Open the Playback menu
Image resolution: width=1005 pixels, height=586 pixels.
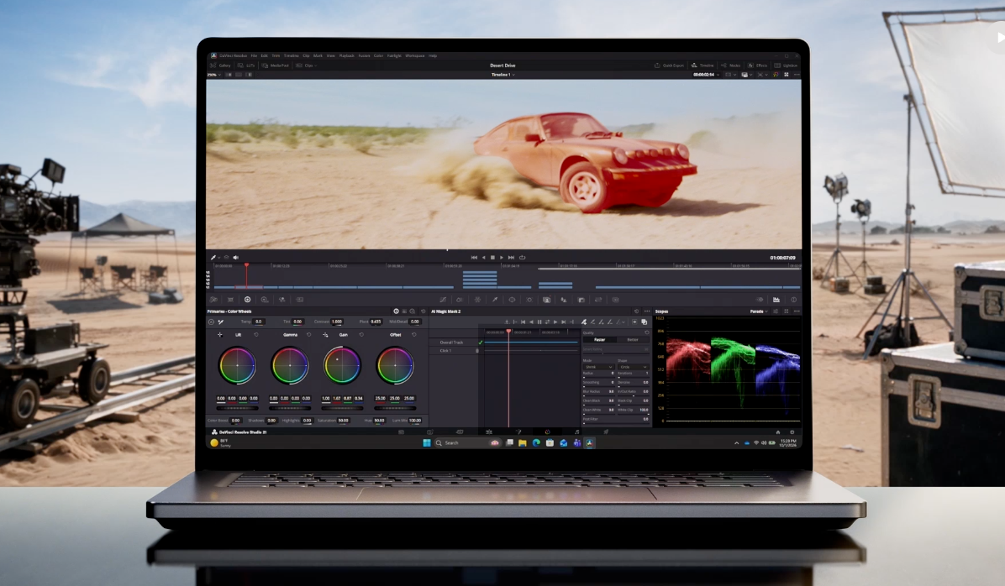pos(347,55)
